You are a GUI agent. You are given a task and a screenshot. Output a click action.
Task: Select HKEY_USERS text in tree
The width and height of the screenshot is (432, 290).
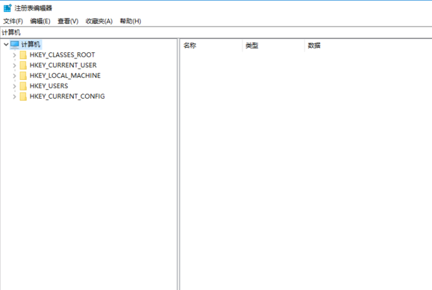48,86
